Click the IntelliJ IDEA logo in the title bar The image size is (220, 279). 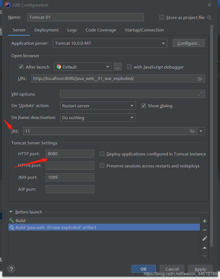[x=8, y=5]
